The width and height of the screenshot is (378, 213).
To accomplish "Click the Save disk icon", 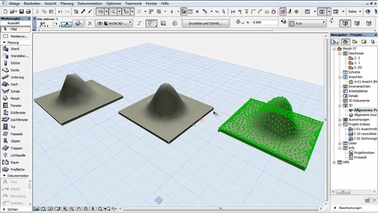I will (x=21, y=12).
